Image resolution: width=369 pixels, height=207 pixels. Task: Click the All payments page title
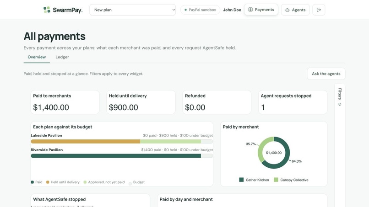pyautogui.click(x=54, y=36)
